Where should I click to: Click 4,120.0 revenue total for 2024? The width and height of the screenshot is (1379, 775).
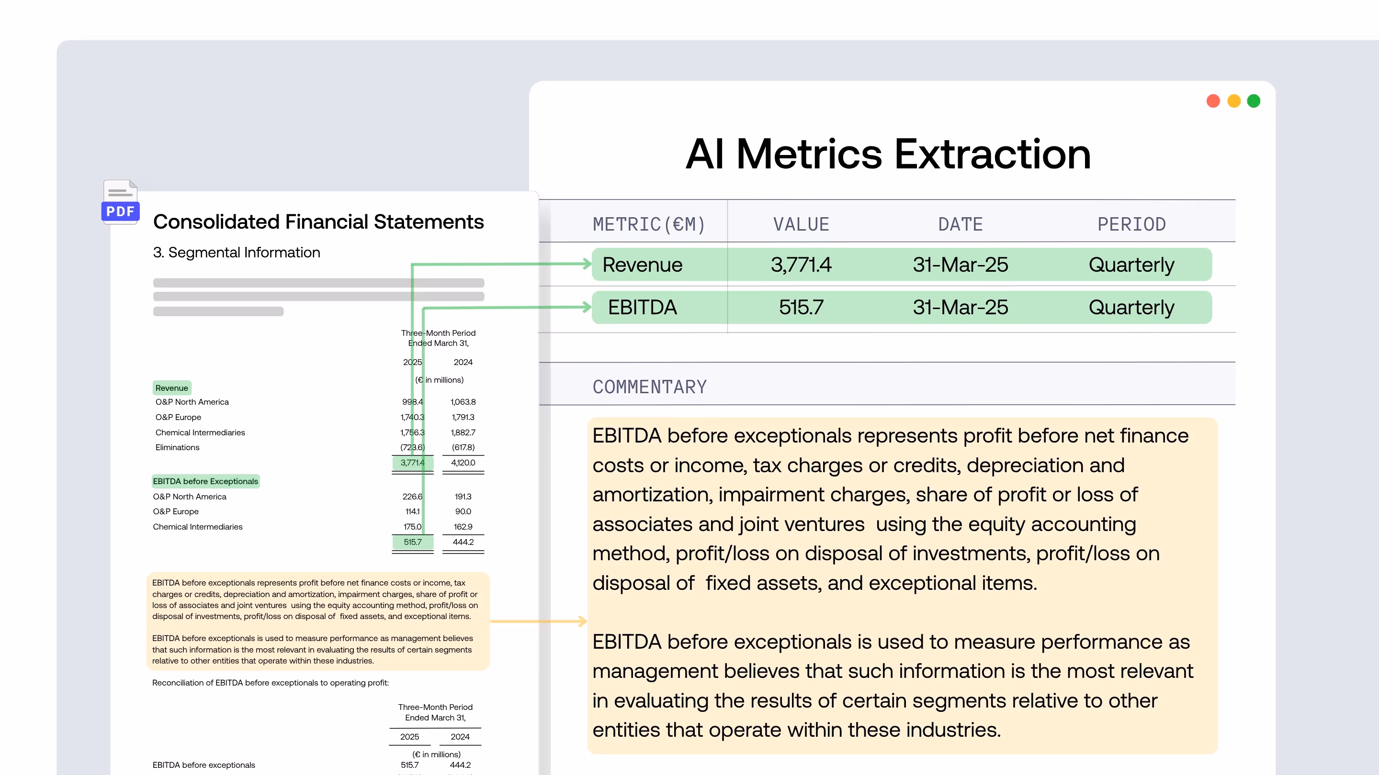pos(463,463)
